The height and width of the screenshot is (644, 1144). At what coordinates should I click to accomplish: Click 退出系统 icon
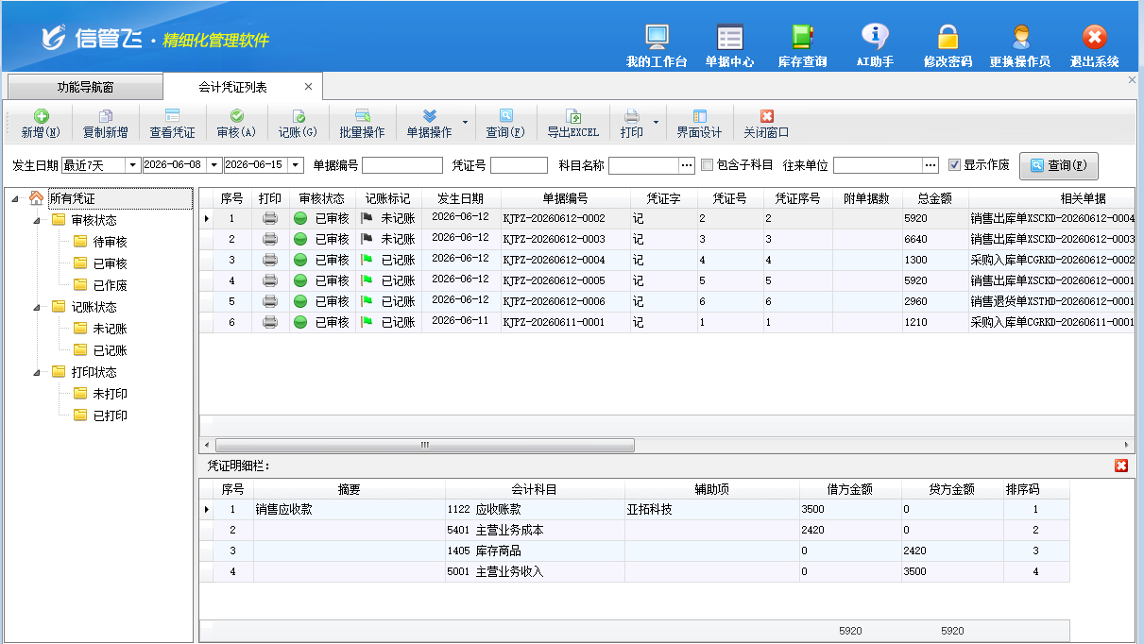[x=1094, y=45]
